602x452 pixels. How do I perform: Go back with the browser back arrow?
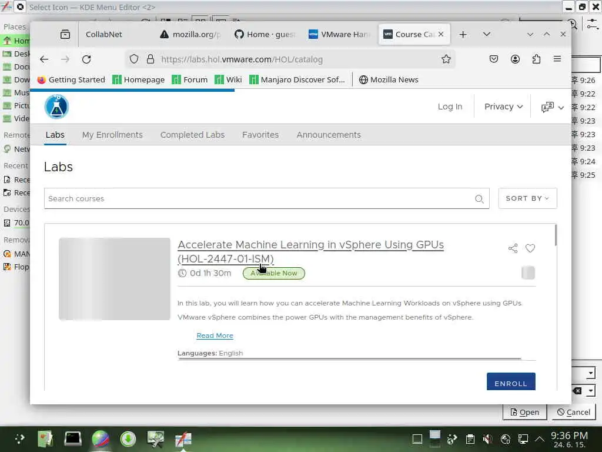(x=44, y=59)
